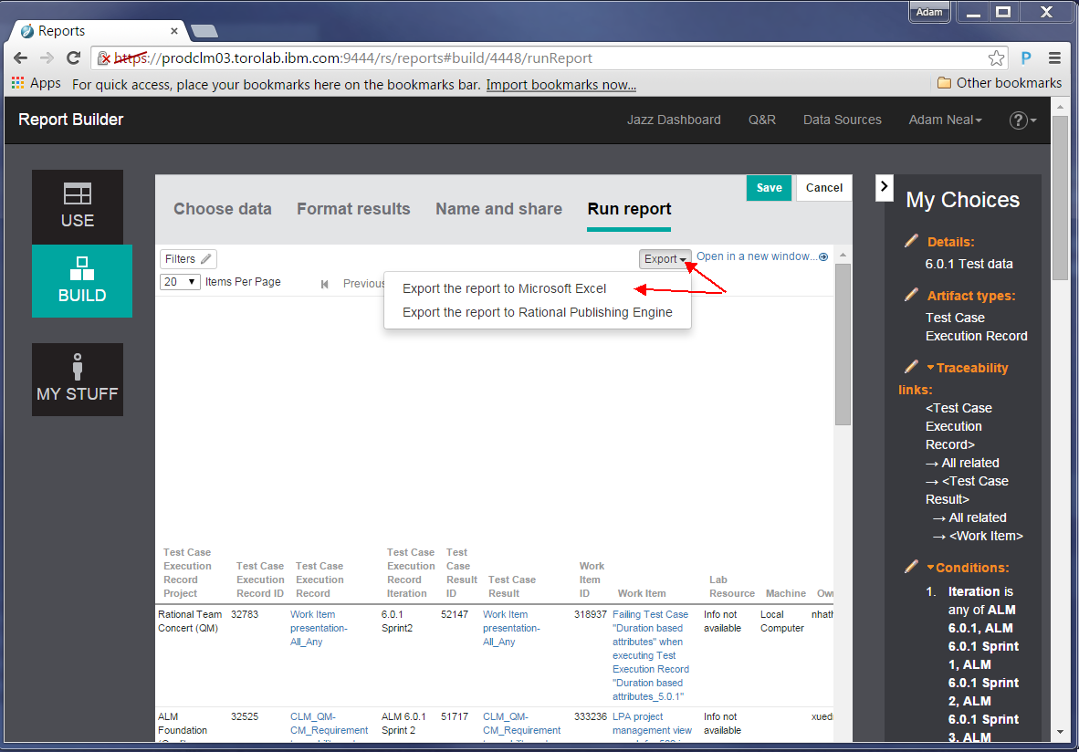Edit Conditions pencil icon

point(911,567)
